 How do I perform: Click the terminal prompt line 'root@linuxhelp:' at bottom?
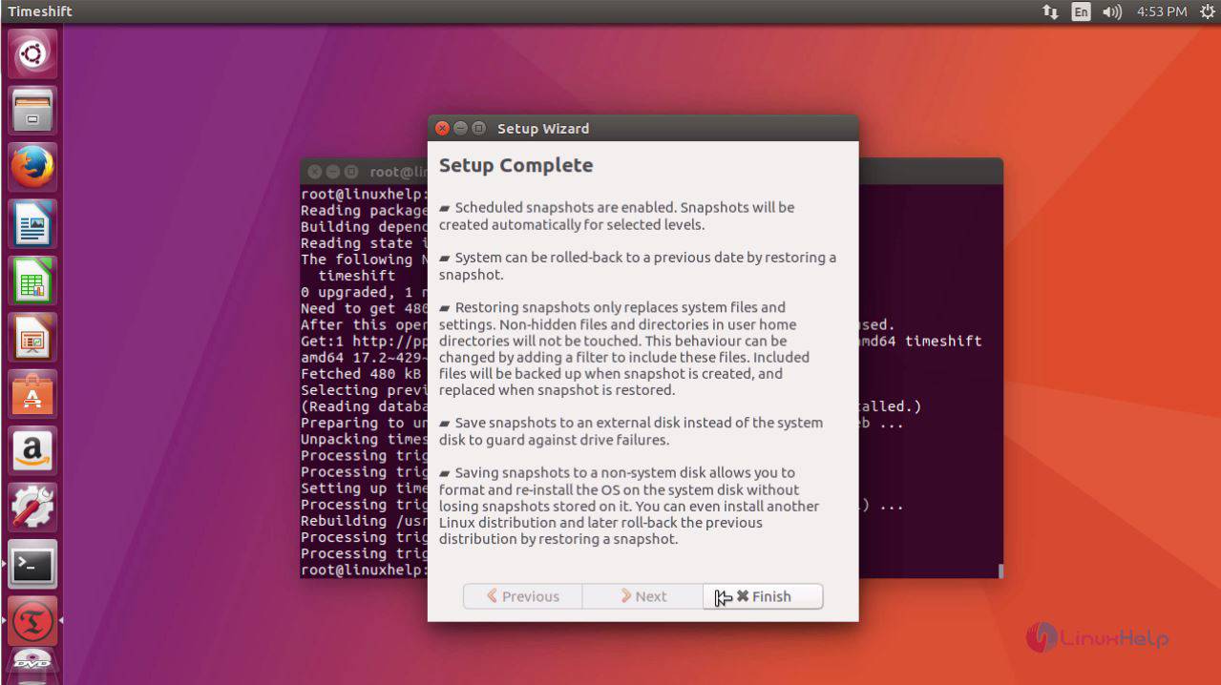coord(364,570)
